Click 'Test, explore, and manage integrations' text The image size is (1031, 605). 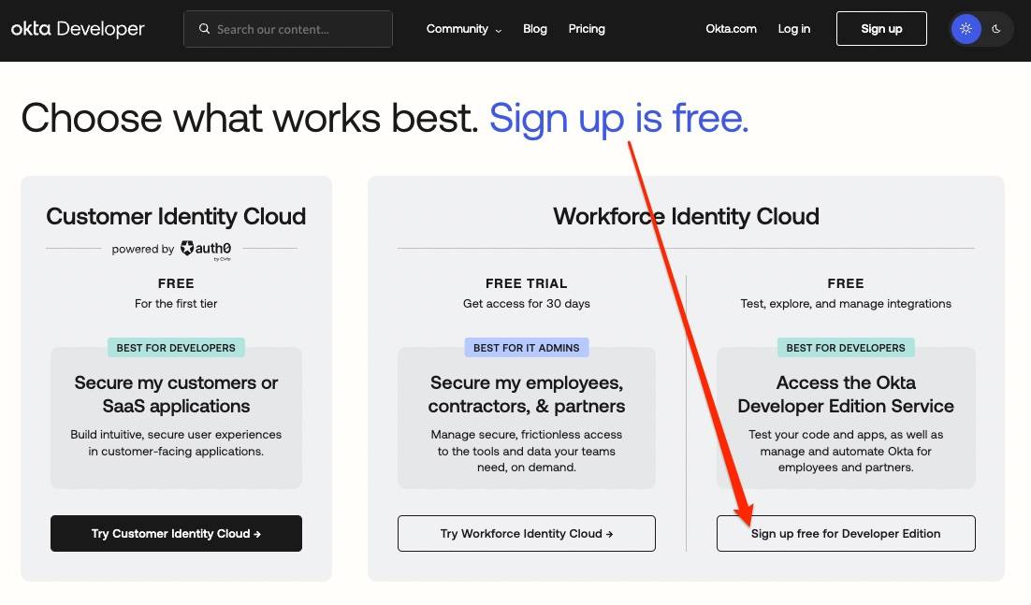(846, 304)
